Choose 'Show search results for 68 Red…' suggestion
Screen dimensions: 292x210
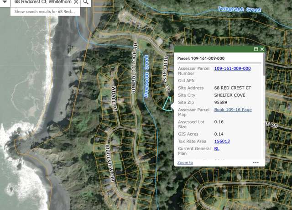(45, 11)
